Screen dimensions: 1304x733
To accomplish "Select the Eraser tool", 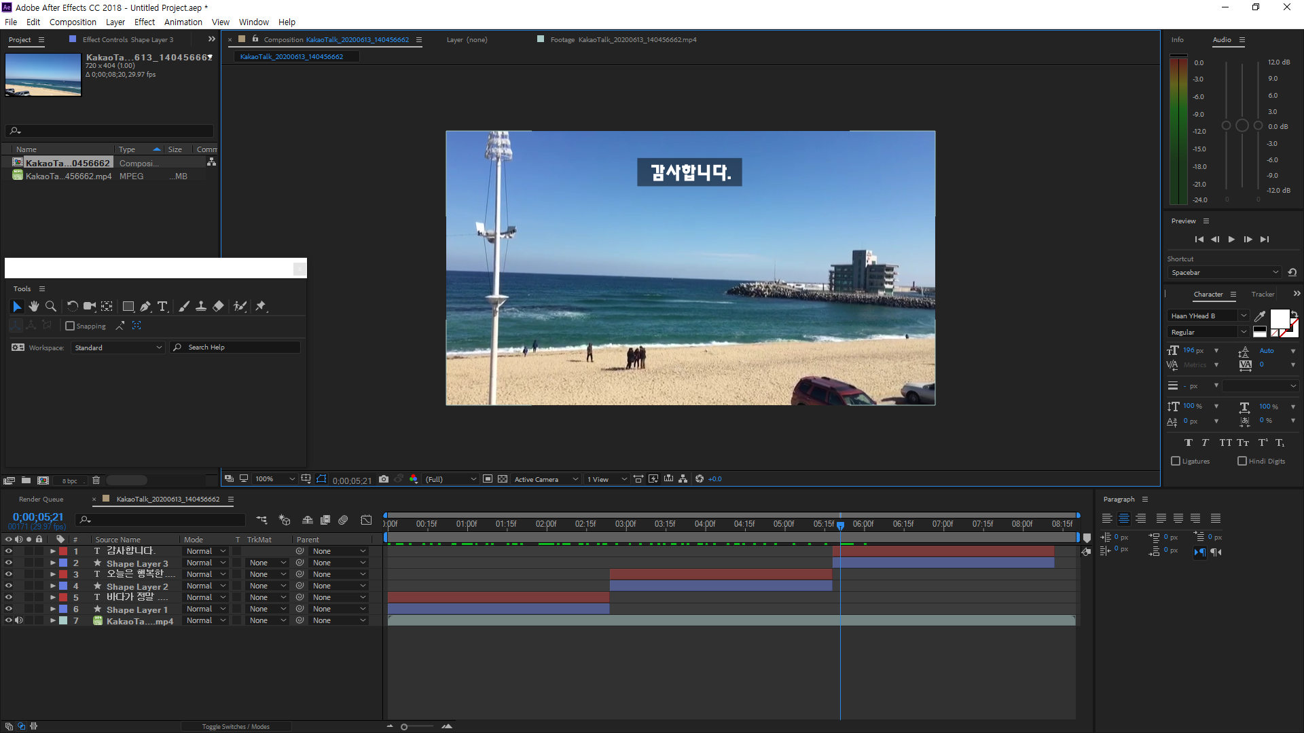I will (x=218, y=307).
